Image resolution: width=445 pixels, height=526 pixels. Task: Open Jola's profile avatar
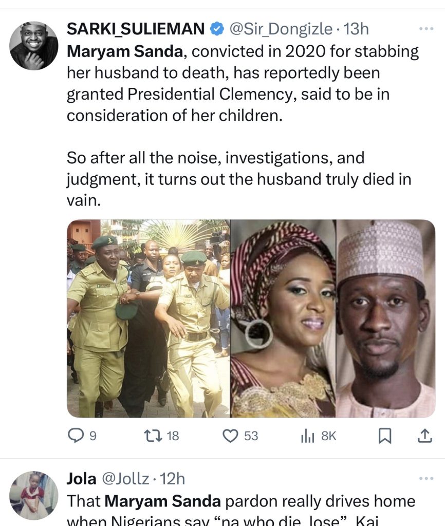click(34, 495)
